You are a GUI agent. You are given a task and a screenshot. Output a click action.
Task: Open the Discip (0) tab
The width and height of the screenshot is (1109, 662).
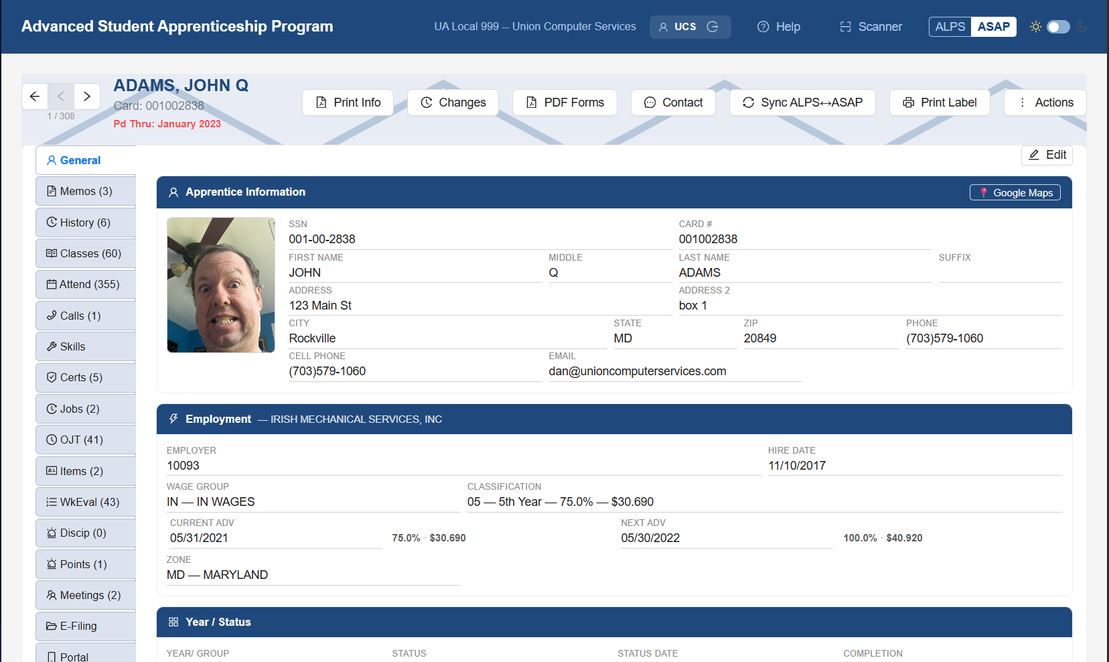pyautogui.click(x=86, y=533)
